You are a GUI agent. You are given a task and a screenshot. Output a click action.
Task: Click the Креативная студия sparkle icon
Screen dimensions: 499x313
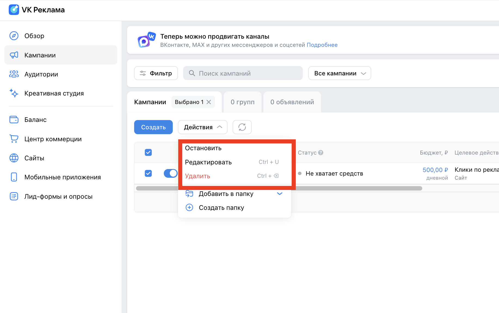(x=14, y=93)
